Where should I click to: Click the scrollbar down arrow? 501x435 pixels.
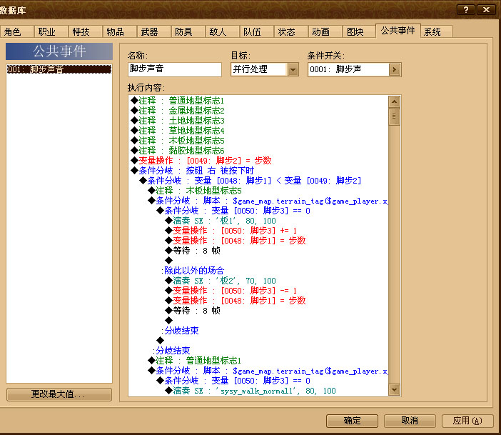coord(394,389)
